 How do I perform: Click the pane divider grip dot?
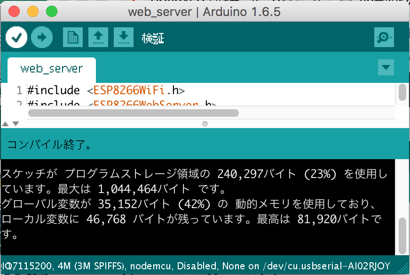[205, 124]
